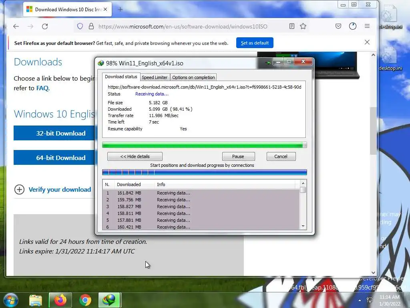Open a new Firefox tab with plus
This screenshot has width=410, height=308.
coord(120,10)
